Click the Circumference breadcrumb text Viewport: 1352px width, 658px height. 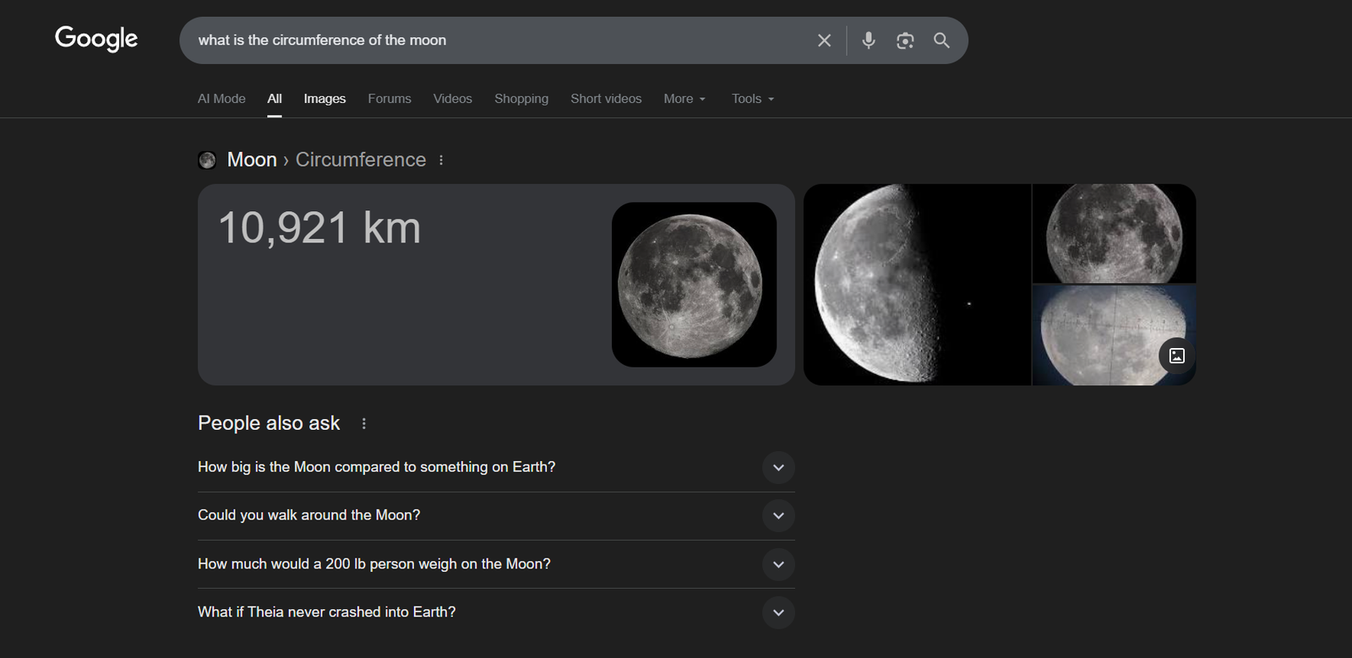click(361, 160)
